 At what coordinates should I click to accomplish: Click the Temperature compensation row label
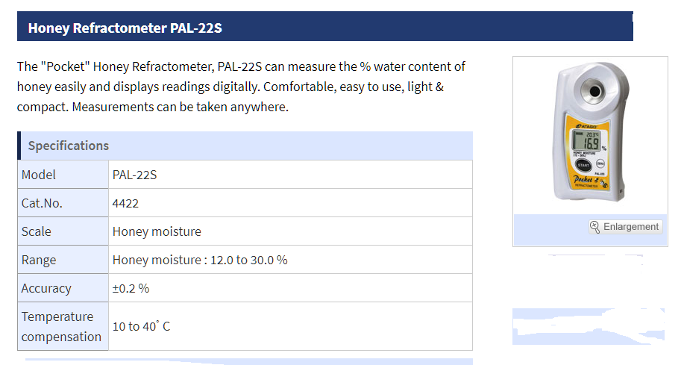pos(63,326)
